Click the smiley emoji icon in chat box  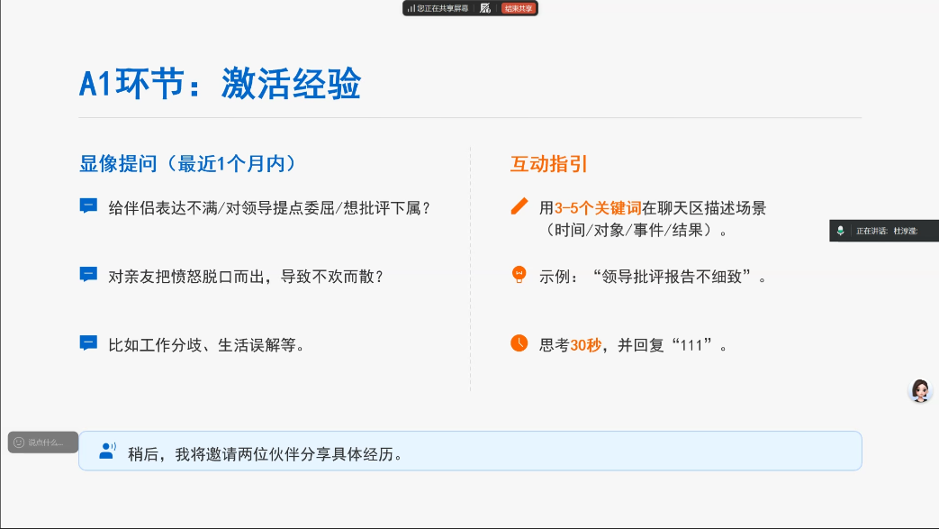pos(19,442)
